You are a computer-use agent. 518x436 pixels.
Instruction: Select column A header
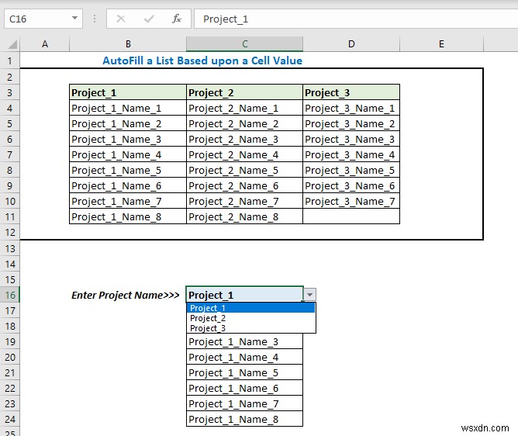click(x=45, y=44)
